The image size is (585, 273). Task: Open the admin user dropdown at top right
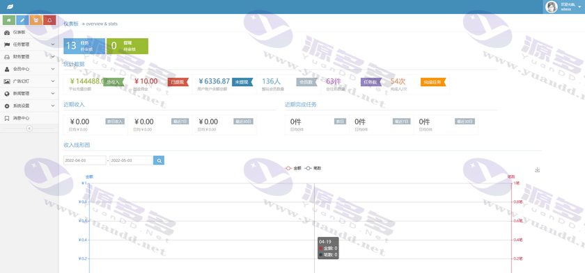click(563, 7)
